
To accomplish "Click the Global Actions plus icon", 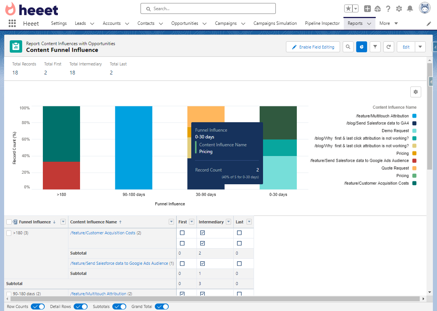I will (x=367, y=9).
